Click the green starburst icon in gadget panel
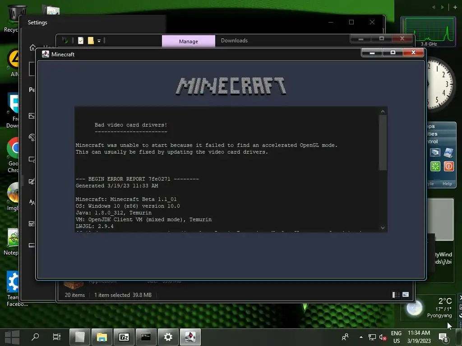This screenshot has width=462, height=346. [435, 166]
